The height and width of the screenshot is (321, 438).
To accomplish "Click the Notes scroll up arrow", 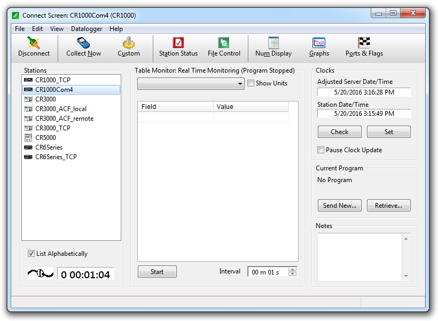I will (x=406, y=239).
